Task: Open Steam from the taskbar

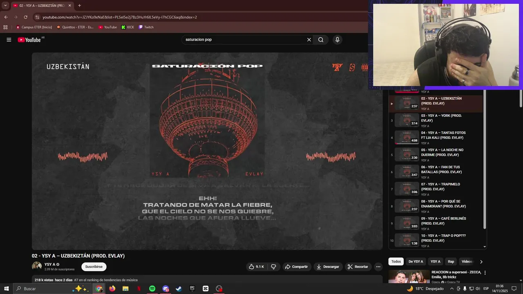Action: point(179,289)
